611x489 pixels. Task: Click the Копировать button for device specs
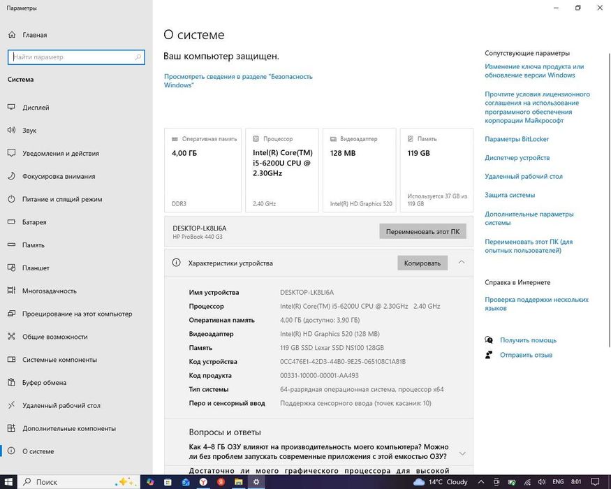[x=422, y=263]
